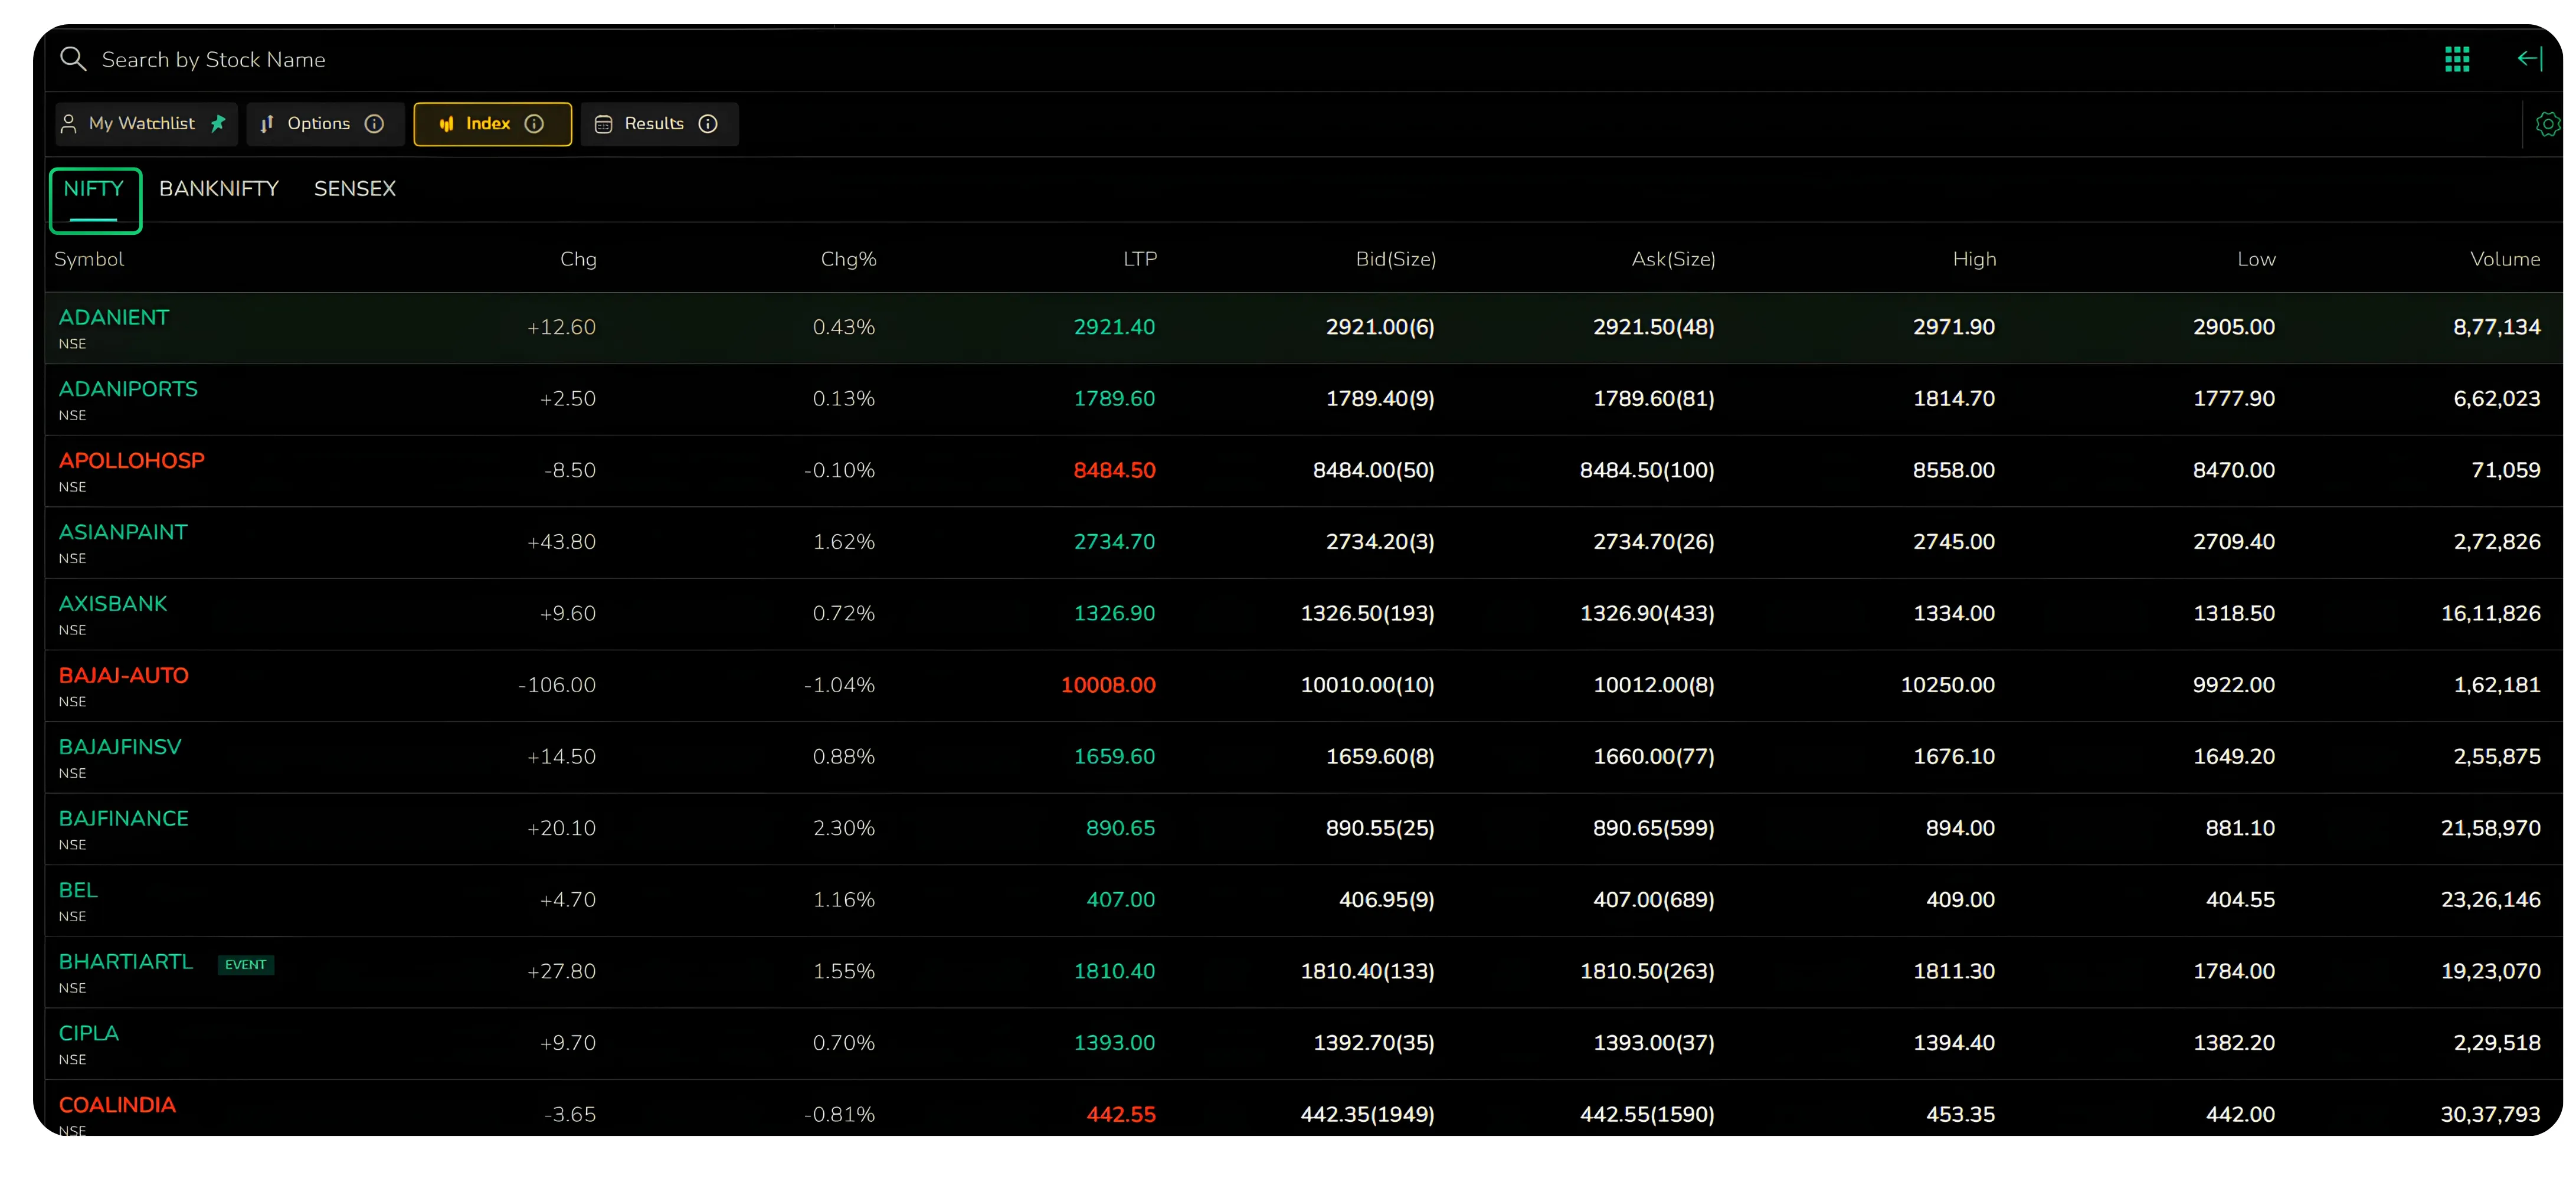
Task: Sort by the Symbol column header
Action: click(x=89, y=259)
